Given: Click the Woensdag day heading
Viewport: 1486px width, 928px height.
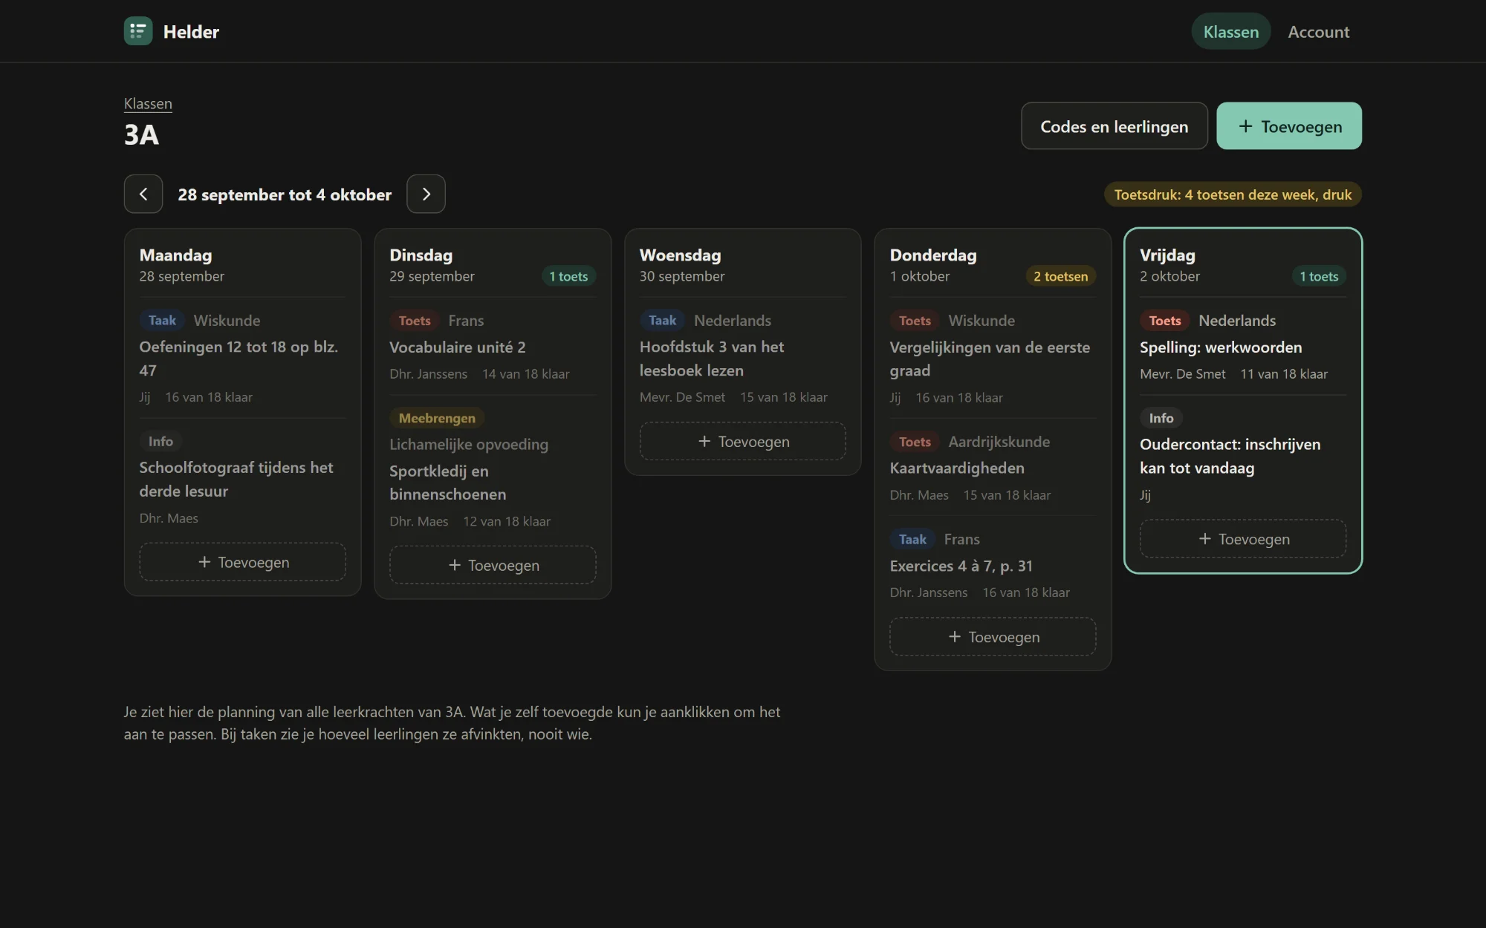Looking at the screenshot, I should 680,255.
